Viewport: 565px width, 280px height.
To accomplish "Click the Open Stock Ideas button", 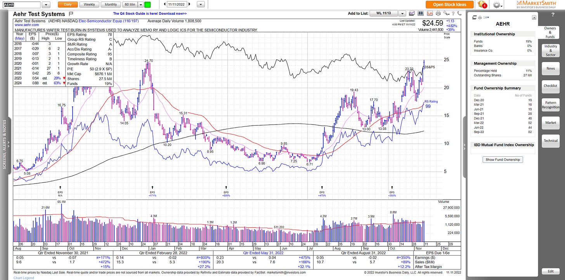I will pos(449,5).
